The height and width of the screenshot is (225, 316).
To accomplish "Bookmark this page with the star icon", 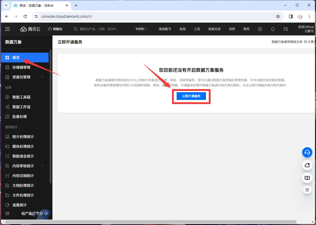I will [278, 16].
